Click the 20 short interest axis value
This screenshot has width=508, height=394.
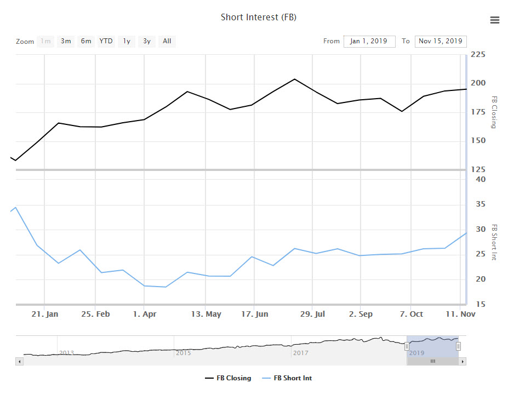point(481,279)
